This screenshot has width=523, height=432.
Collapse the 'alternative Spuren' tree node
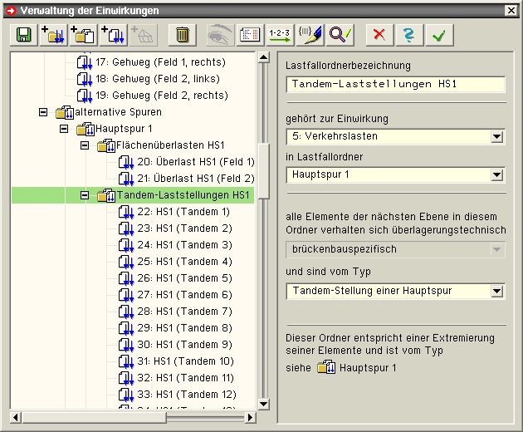43,112
